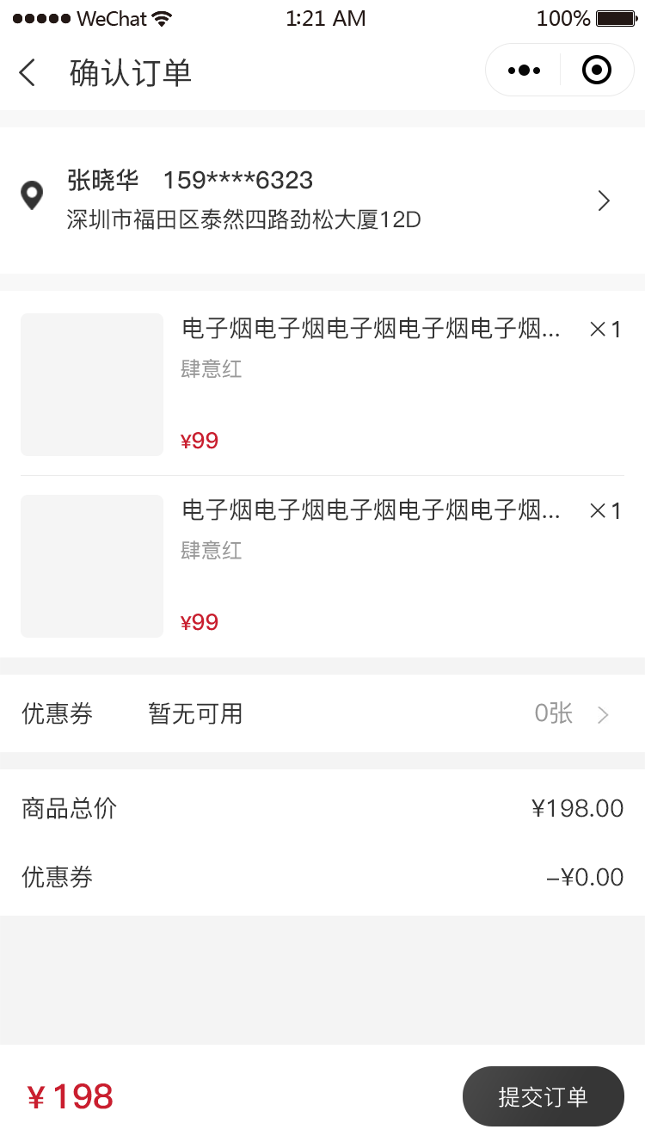Open first 电子烟 product thumbnail
Screen dimensions: 645x1148
tap(92, 385)
